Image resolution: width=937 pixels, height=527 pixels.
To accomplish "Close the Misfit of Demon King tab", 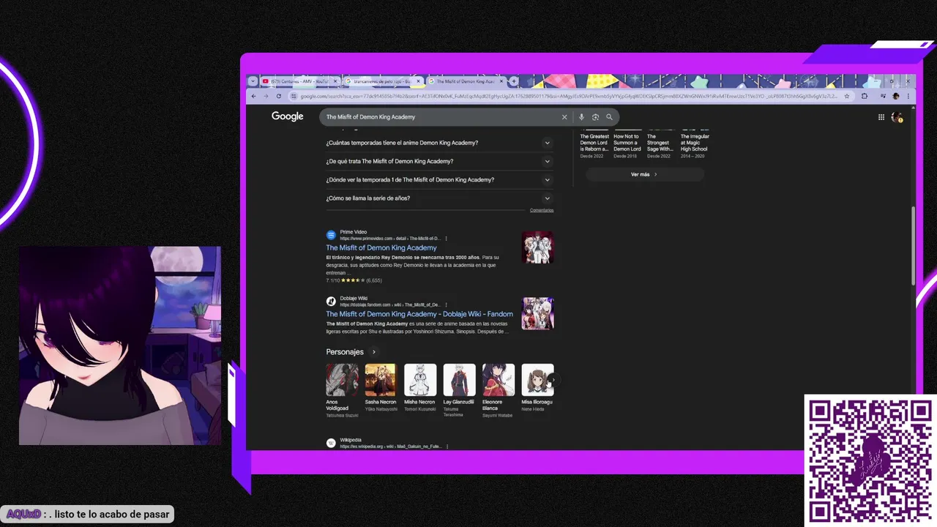I will pos(503,81).
